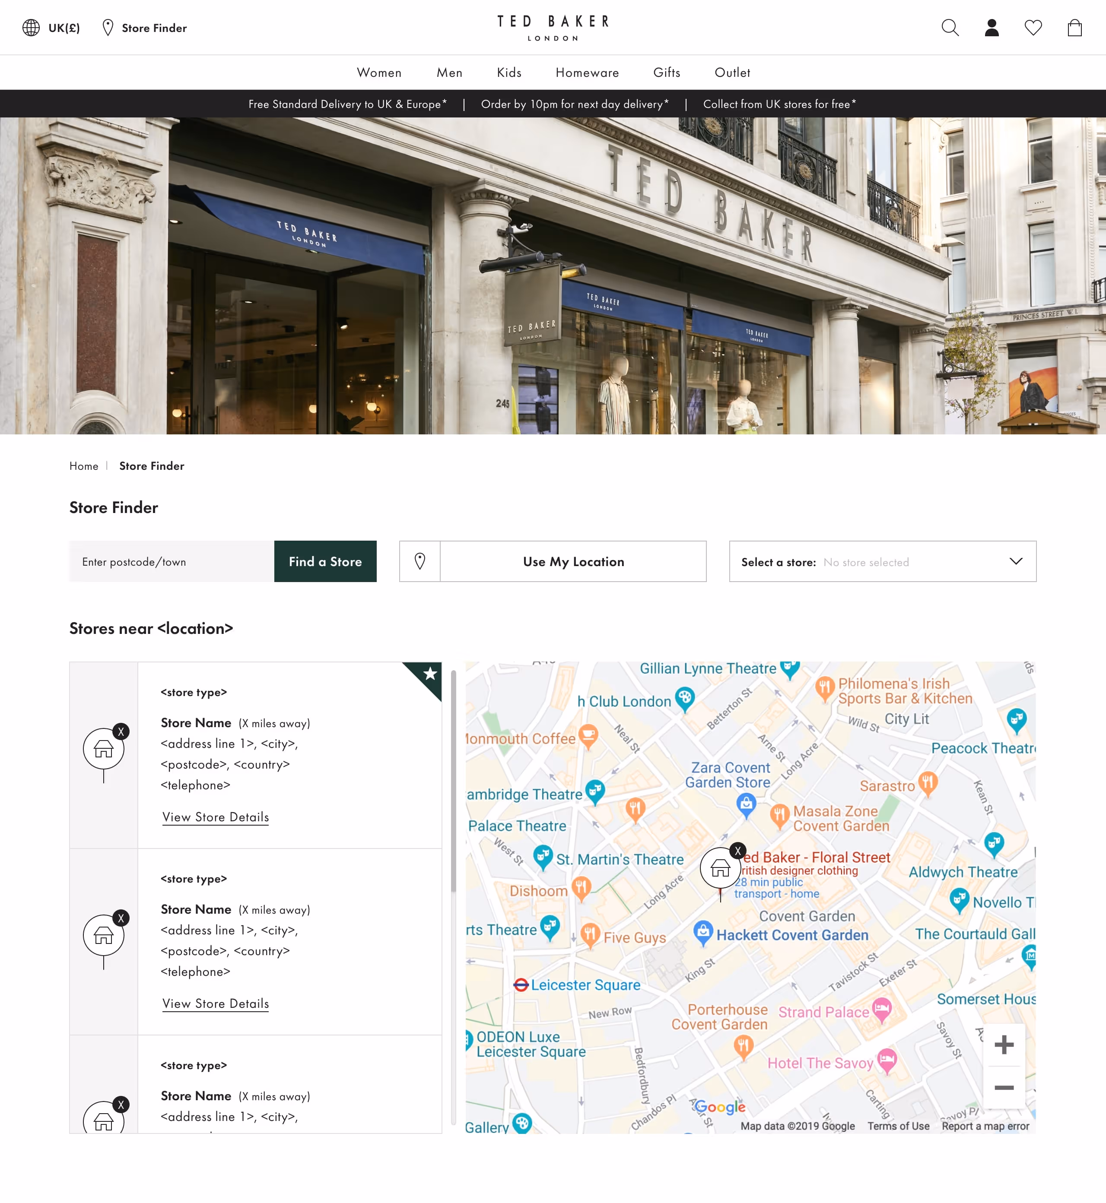Screen dimensions: 1106x1203
Task: Click the Store Finder header link
Action: [x=154, y=28]
